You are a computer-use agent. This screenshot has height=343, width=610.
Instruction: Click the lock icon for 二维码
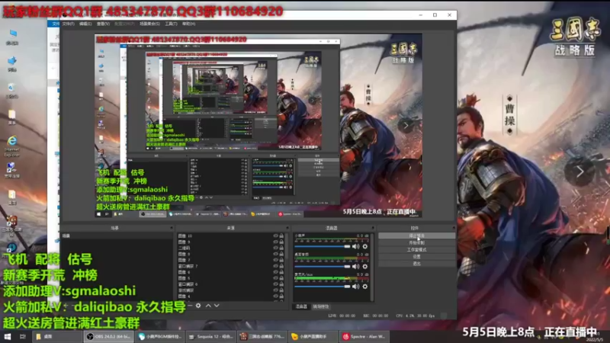281,248
